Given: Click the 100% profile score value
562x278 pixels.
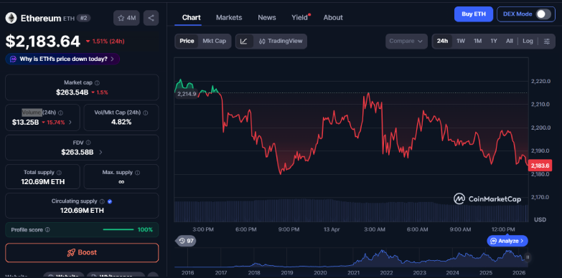Looking at the screenshot, I should click(x=145, y=230).
